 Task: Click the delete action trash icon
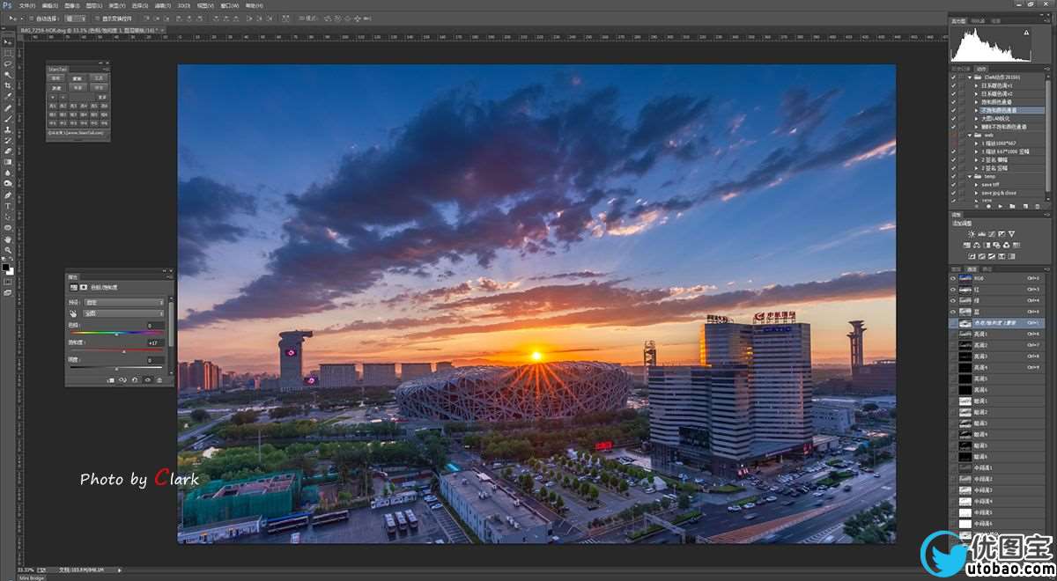click(1037, 206)
